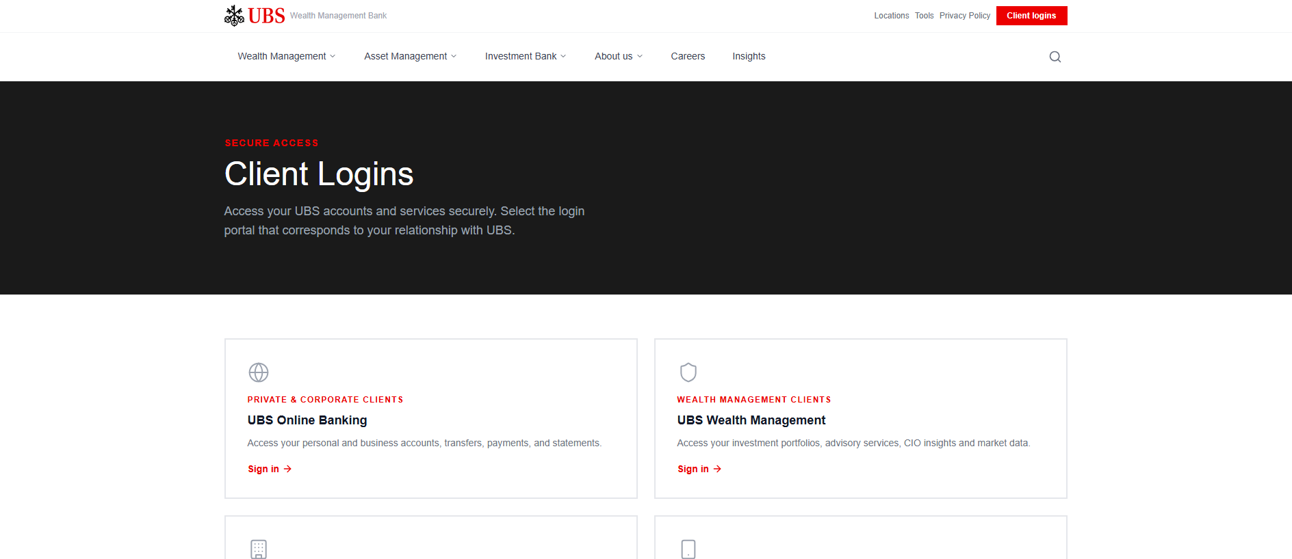This screenshot has width=1292, height=559.
Task: Click the mobile device icon on lower right card
Action: [688, 549]
